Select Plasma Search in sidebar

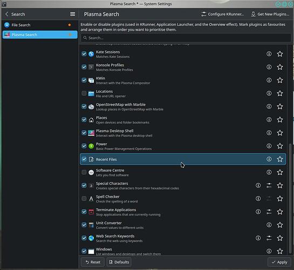pos(40,35)
